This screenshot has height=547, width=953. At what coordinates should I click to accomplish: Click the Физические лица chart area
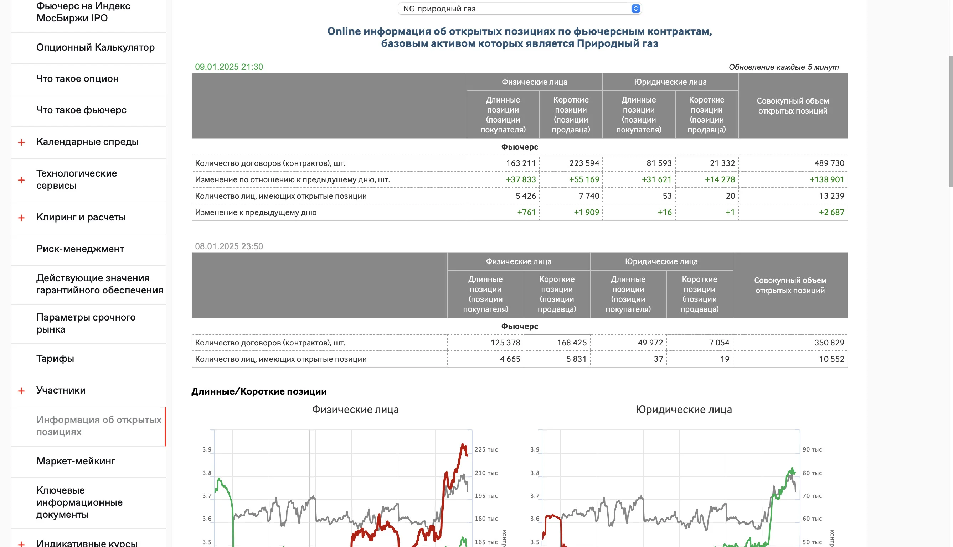[x=343, y=488]
